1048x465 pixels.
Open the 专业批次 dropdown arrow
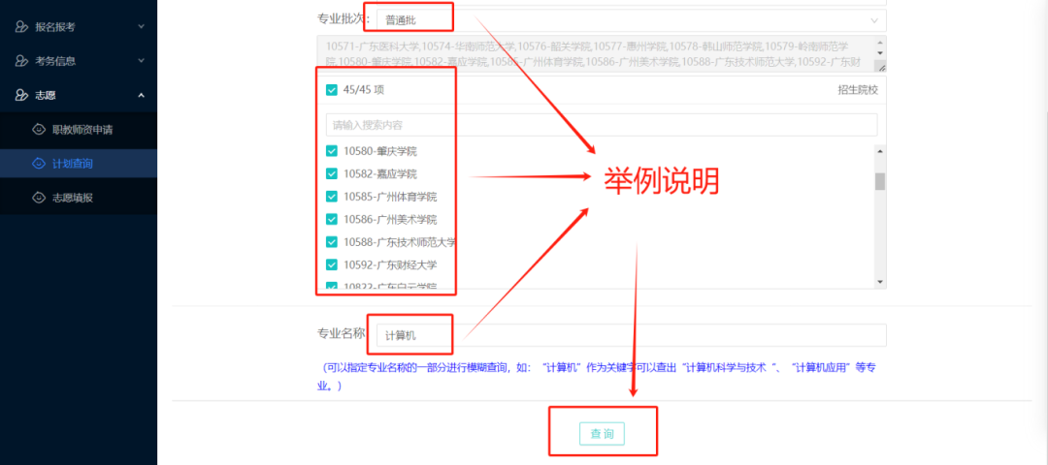[x=874, y=20]
